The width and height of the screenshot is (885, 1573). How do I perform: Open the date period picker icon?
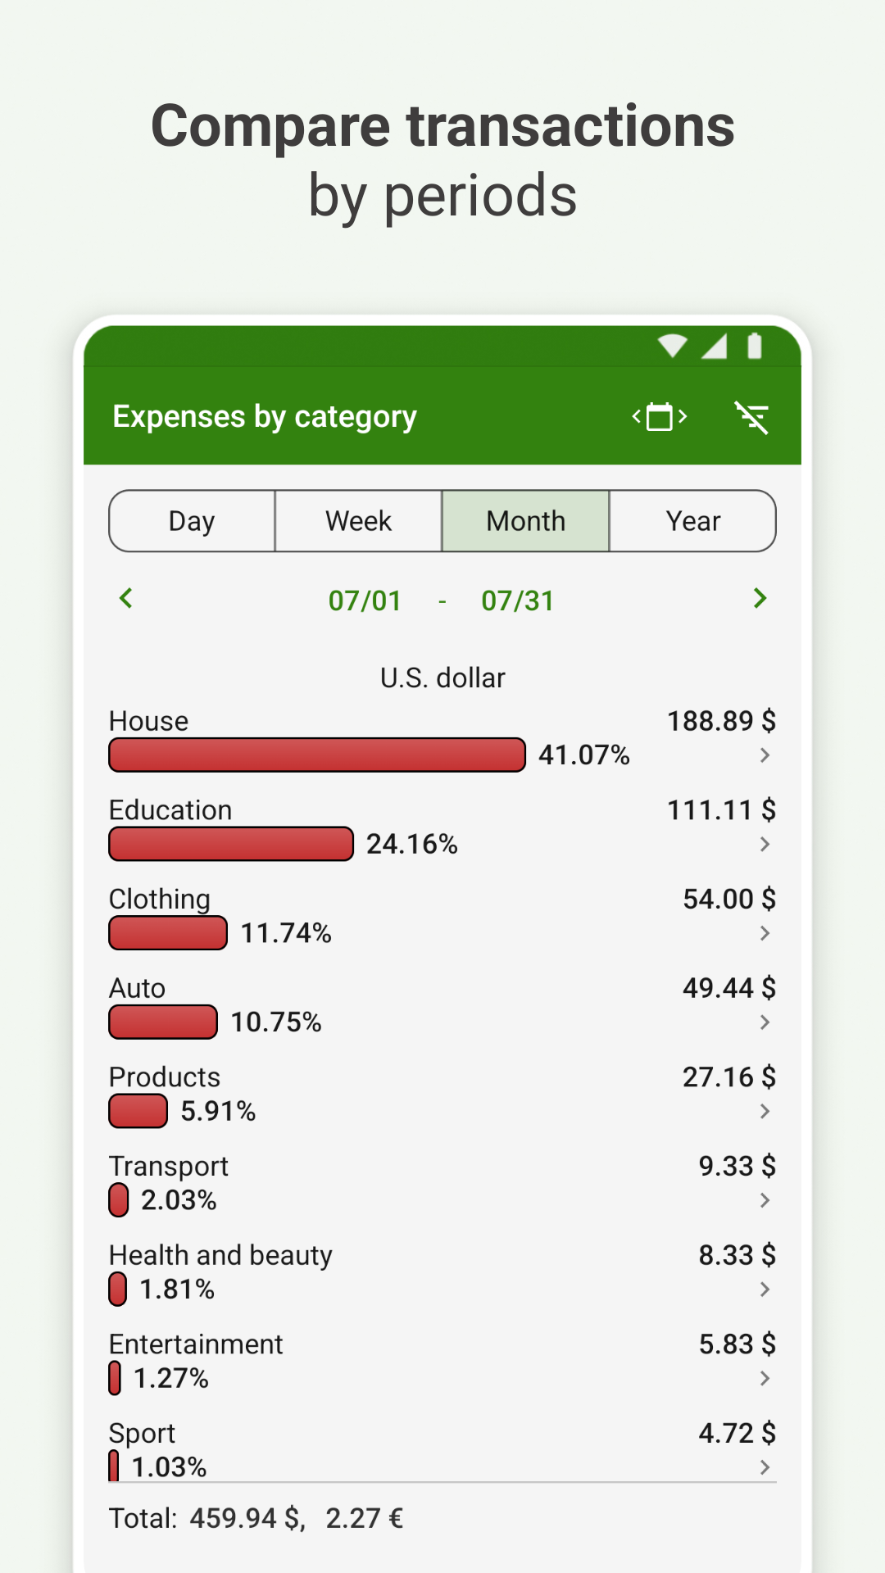[660, 417]
